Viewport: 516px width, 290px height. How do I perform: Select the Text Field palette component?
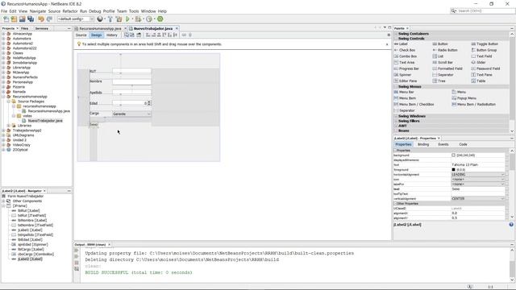click(x=482, y=56)
